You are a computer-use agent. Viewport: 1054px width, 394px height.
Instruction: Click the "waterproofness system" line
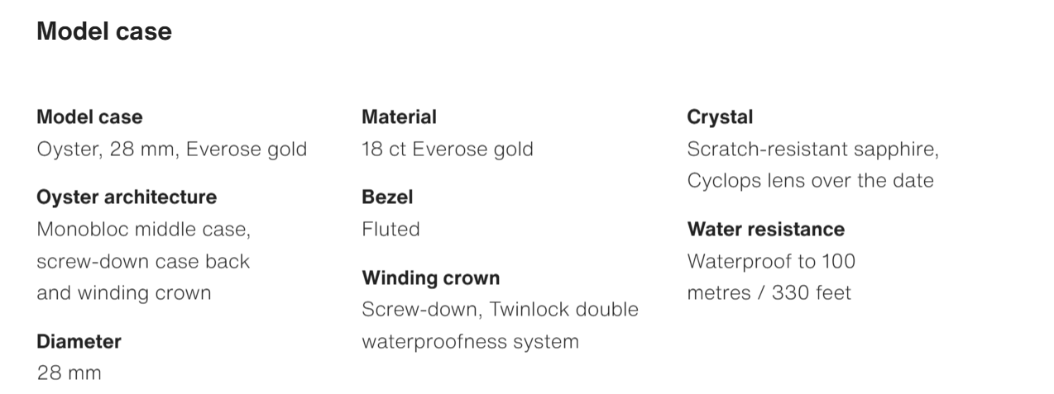470,341
